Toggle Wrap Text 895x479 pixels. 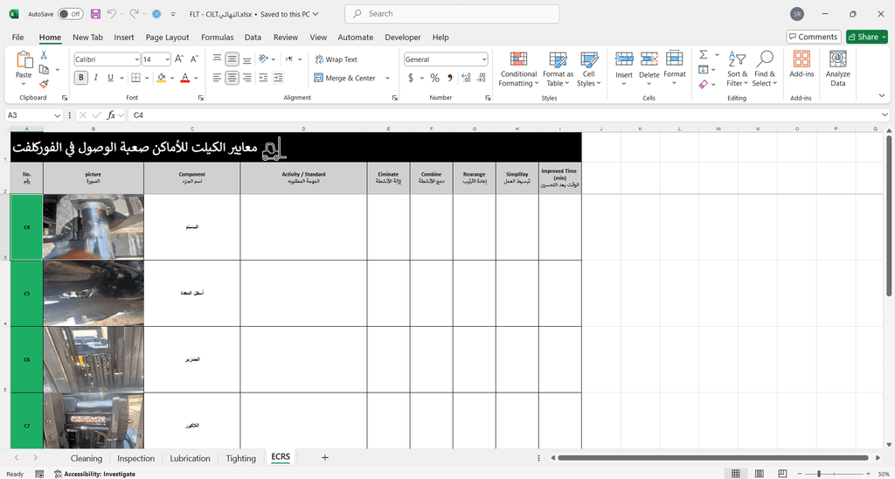tap(336, 59)
